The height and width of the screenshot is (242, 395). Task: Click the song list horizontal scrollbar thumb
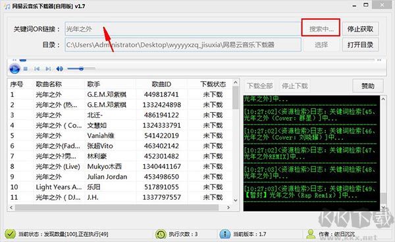[x=117, y=208]
